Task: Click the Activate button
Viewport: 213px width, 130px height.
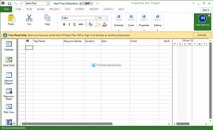Action: click(201, 35)
